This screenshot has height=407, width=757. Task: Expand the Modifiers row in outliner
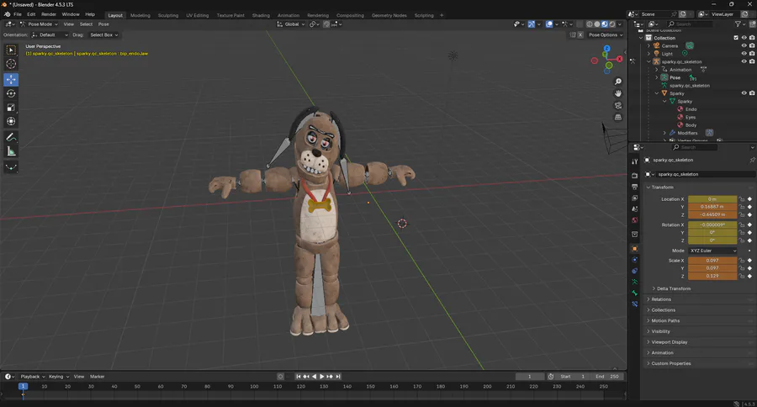(664, 133)
